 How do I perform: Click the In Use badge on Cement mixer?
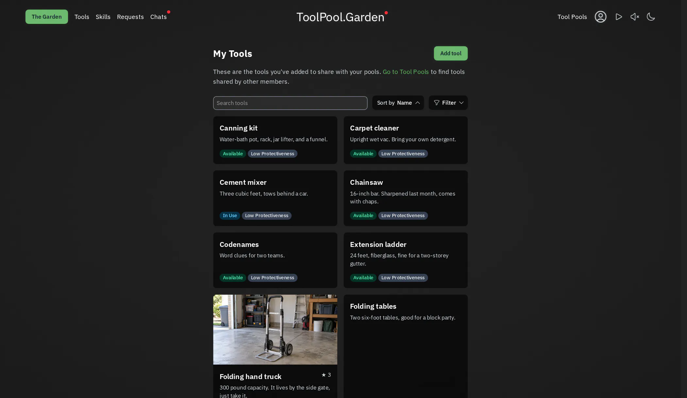click(x=230, y=216)
